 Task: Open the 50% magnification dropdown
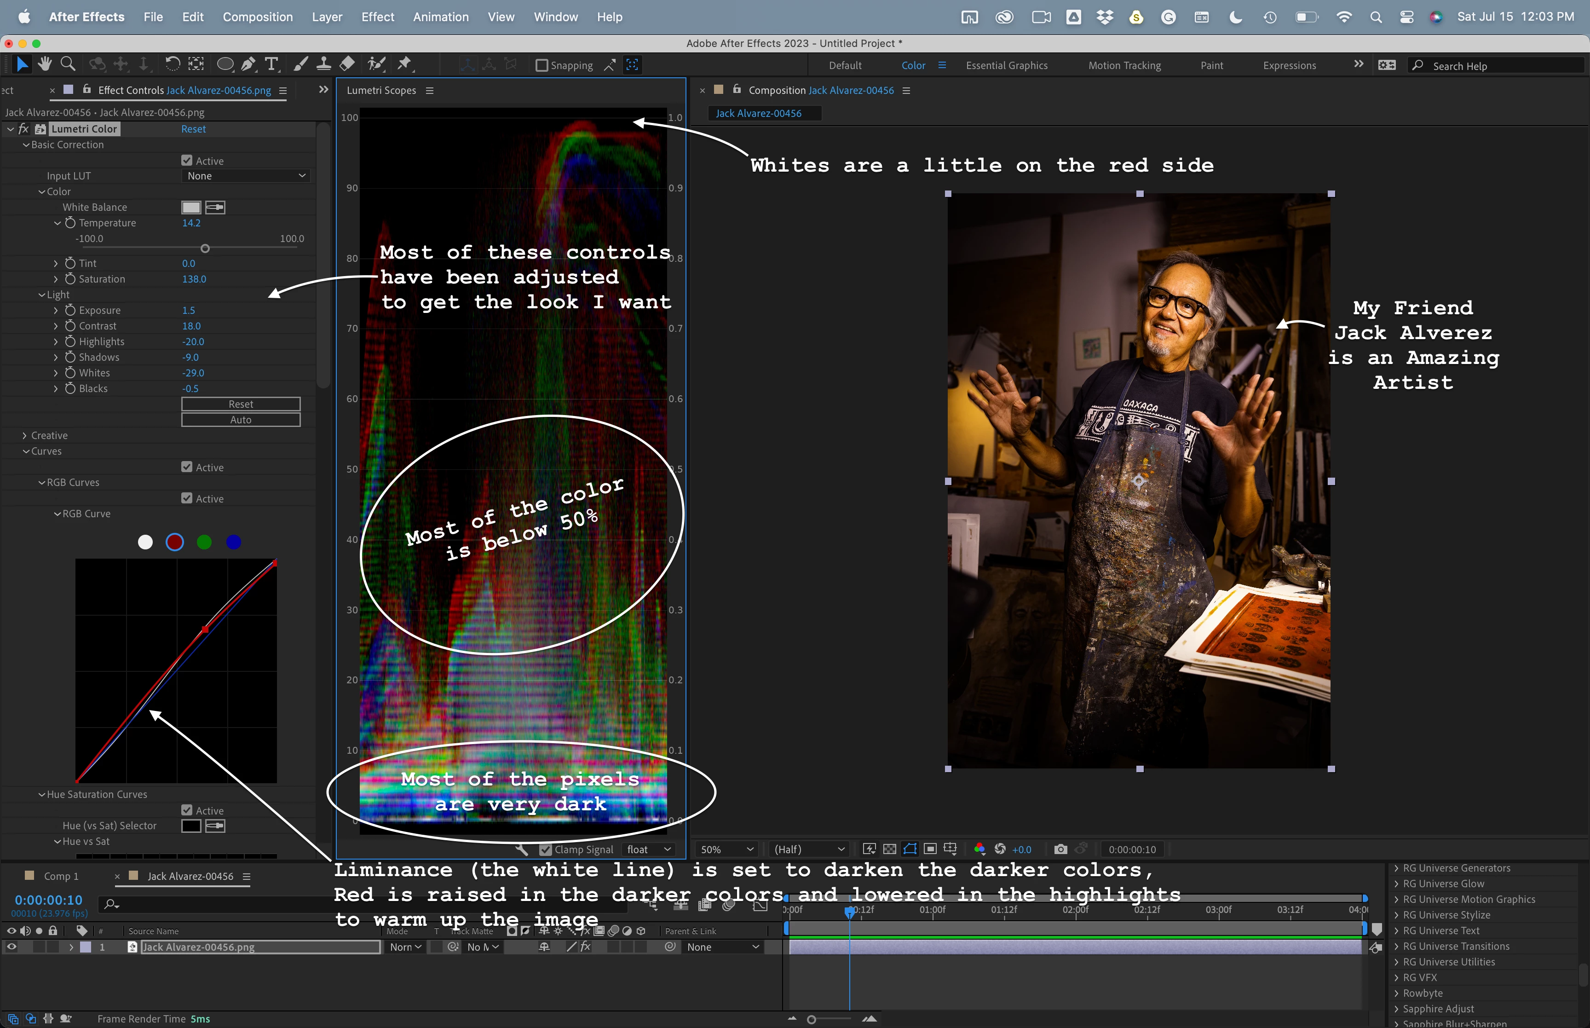(x=726, y=849)
